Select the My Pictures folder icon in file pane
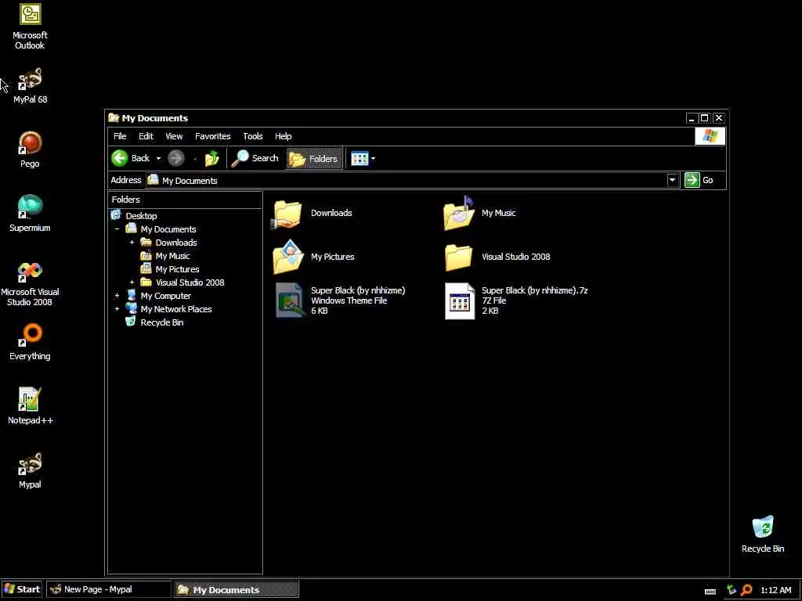802x601 pixels. point(289,257)
